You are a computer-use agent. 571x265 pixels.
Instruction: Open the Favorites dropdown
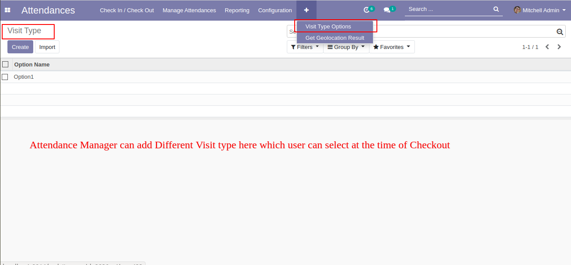[x=392, y=47]
